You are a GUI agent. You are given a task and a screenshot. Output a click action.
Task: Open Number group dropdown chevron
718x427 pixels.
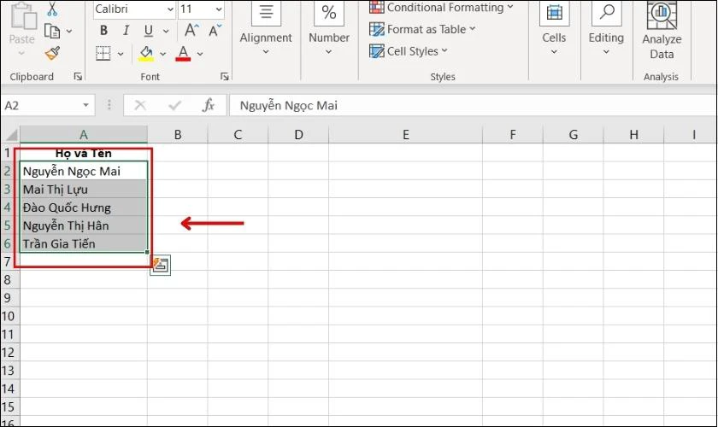coord(329,52)
